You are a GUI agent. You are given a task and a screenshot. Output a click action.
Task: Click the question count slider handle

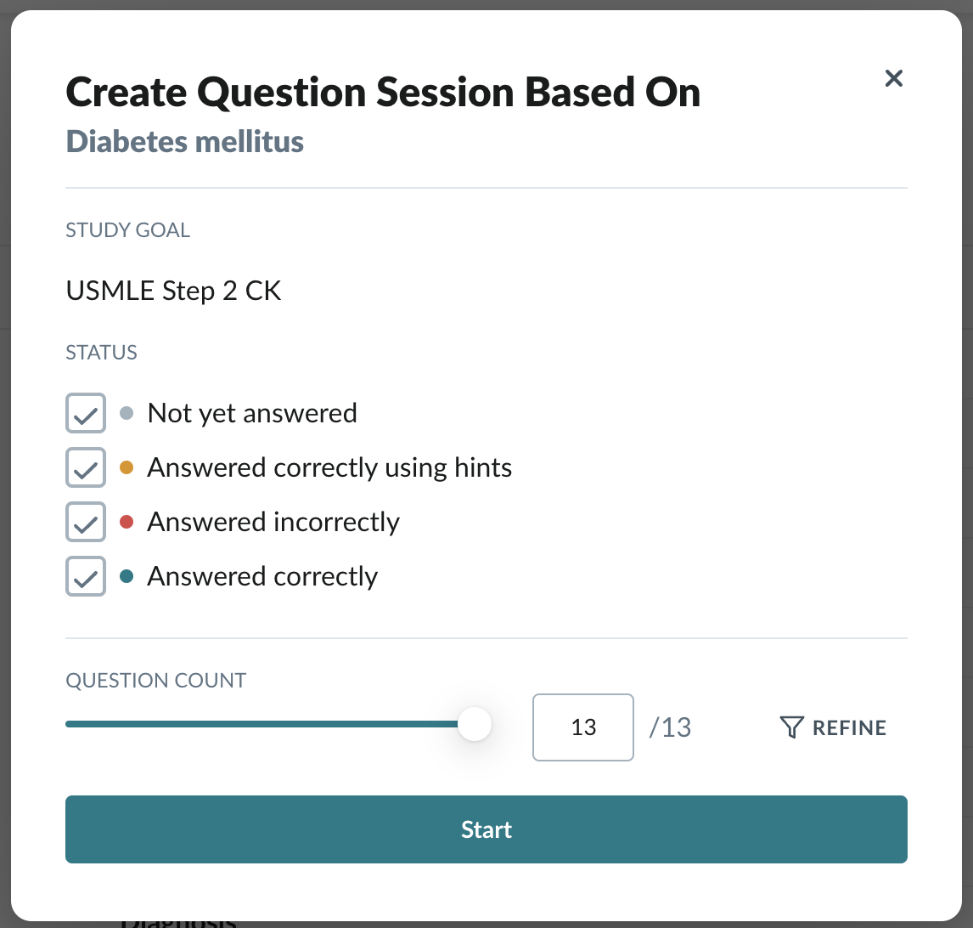point(475,724)
